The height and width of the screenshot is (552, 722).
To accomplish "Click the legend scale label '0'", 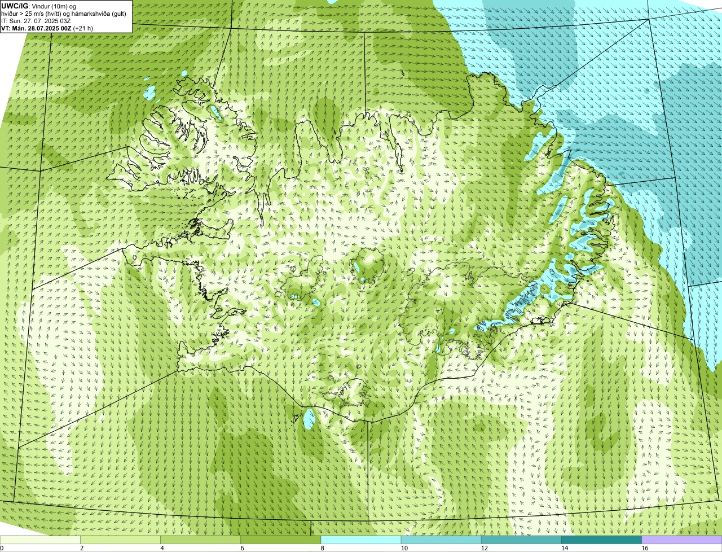I will coord(2,548).
